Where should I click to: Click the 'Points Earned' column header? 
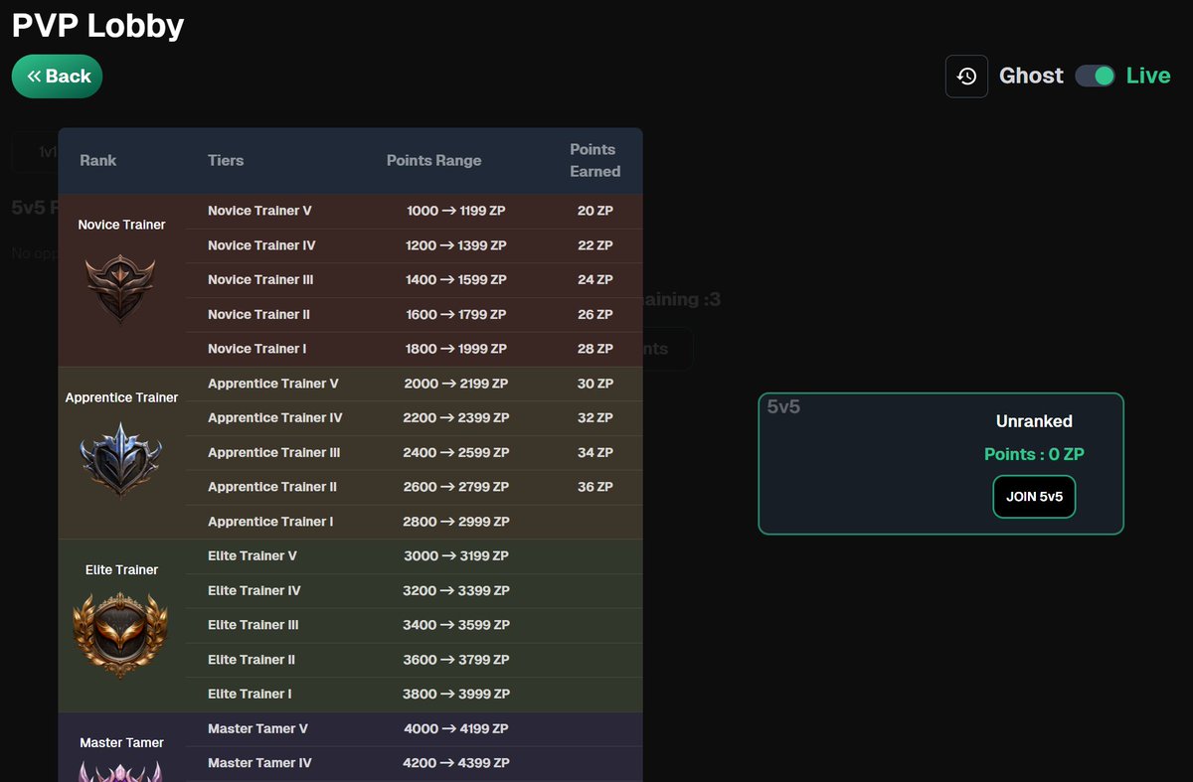[x=595, y=160]
